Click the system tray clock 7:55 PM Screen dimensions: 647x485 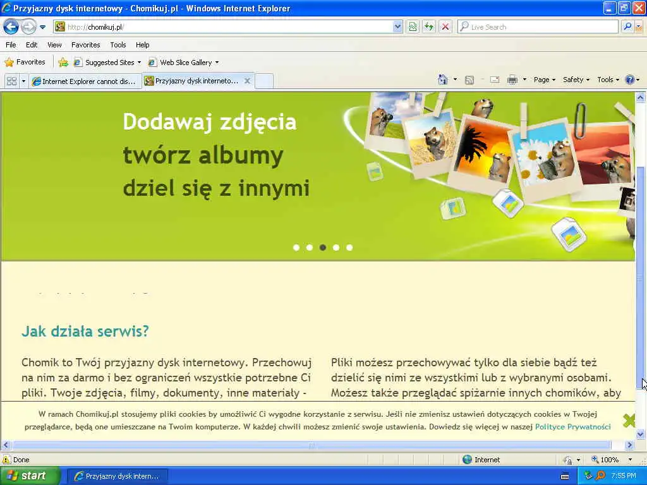[x=624, y=476]
